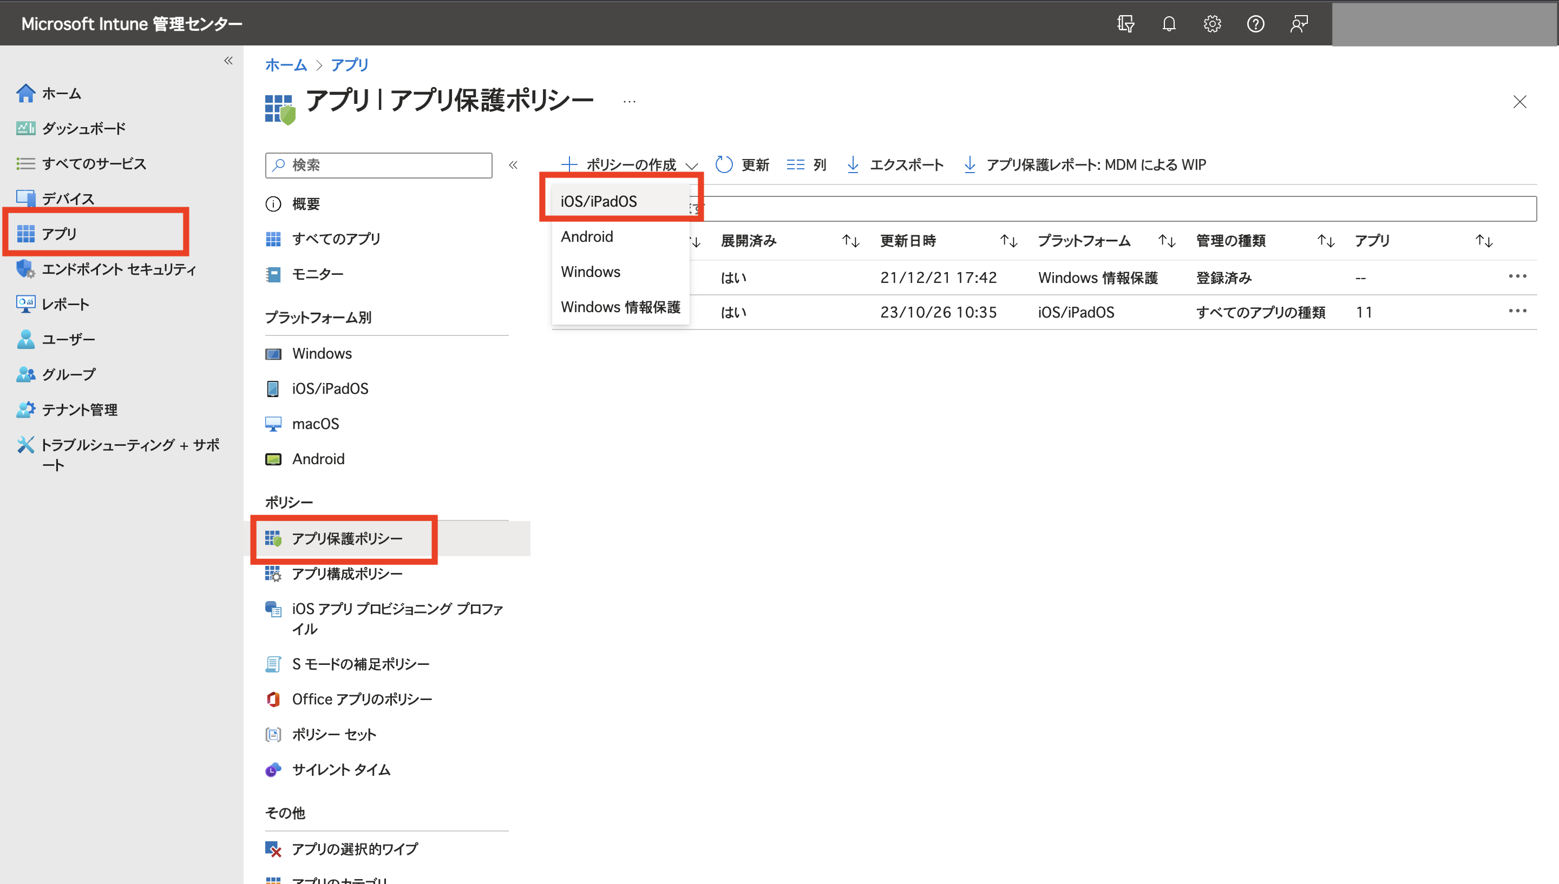Screen dimensions: 1559x884
Task: Open アプリの選択的ワイプ
Action: click(342, 849)
